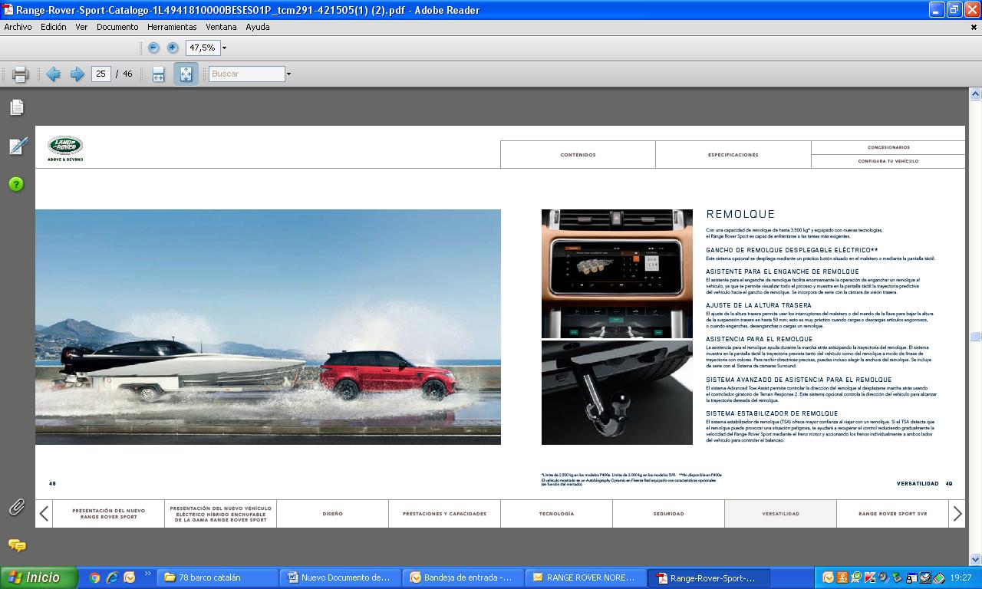Select RANGE ROVER SPORT SVR tab
This screenshot has width=982, height=589.
point(892,514)
